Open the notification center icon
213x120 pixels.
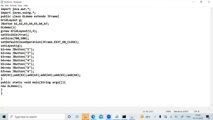pos(208,117)
